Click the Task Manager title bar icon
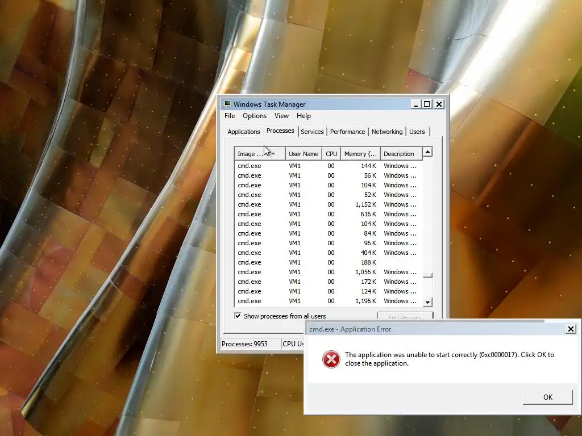The image size is (582, 436). point(227,104)
